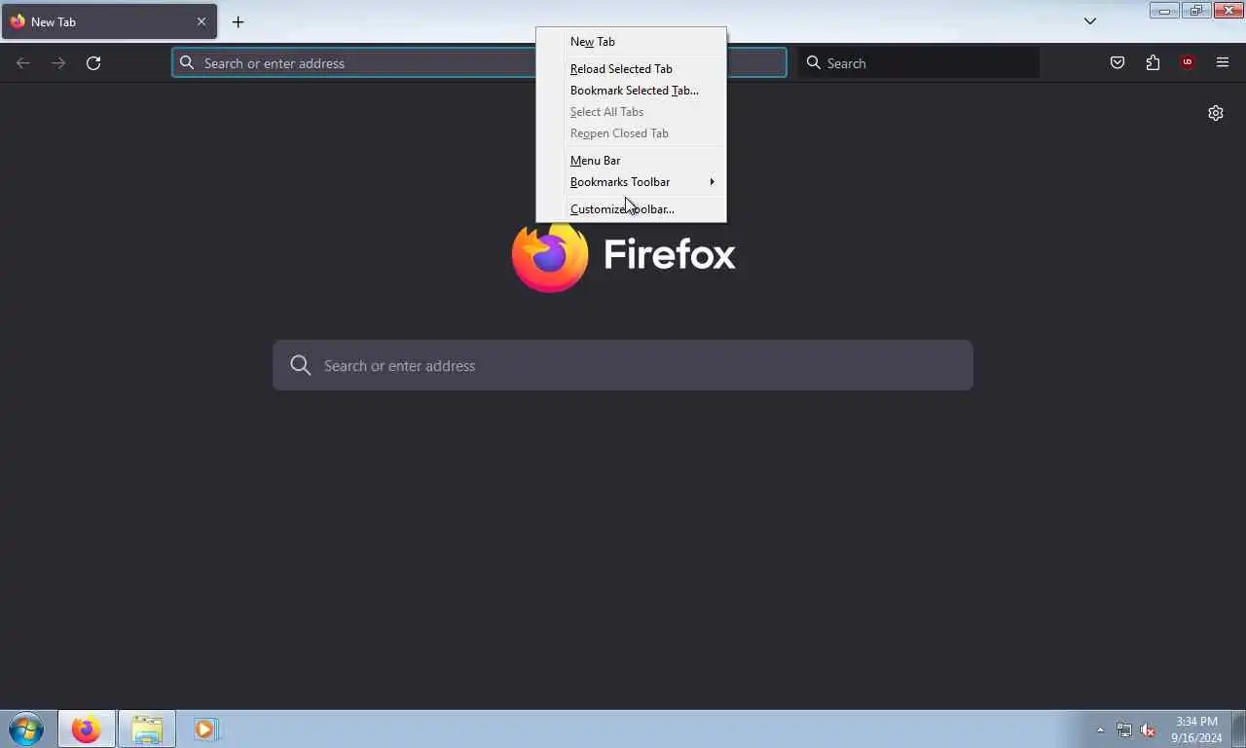Launch Windows Media Player from taskbar

(205, 729)
